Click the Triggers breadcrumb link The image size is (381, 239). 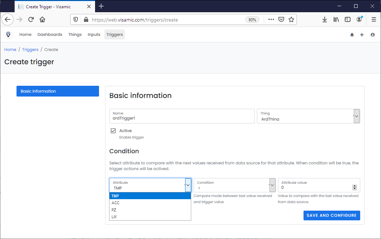(30, 50)
